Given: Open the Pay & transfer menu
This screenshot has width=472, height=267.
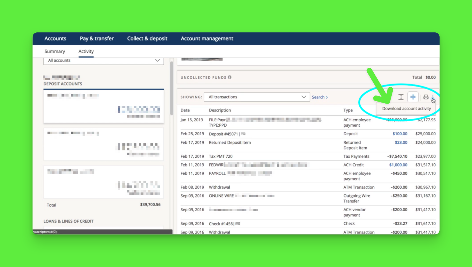Looking at the screenshot, I should point(97,38).
